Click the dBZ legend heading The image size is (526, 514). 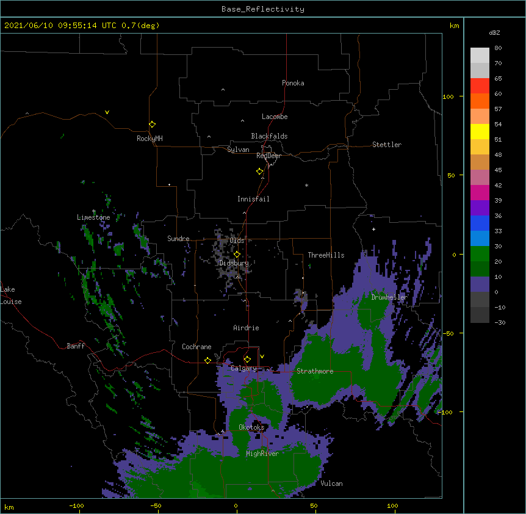(494, 32)
